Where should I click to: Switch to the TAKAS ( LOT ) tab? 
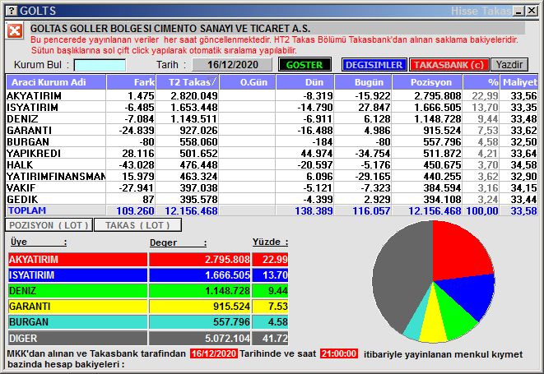(137, 225)
